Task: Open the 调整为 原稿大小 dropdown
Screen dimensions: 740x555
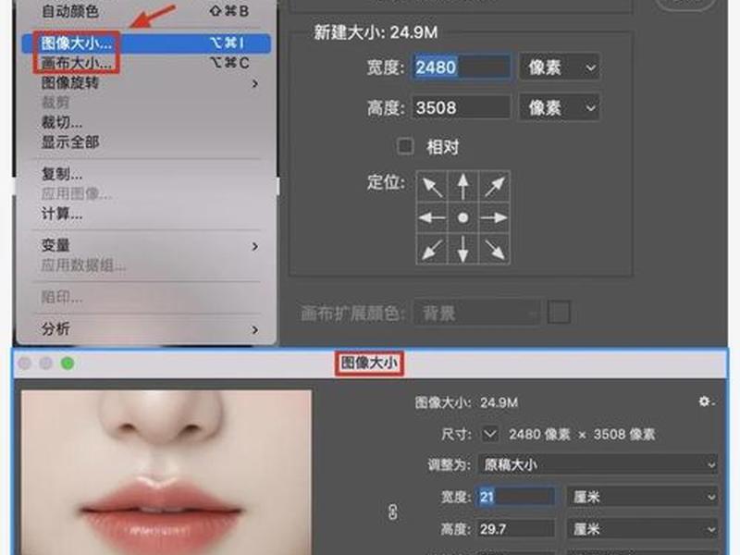Action: click(598, 465)
